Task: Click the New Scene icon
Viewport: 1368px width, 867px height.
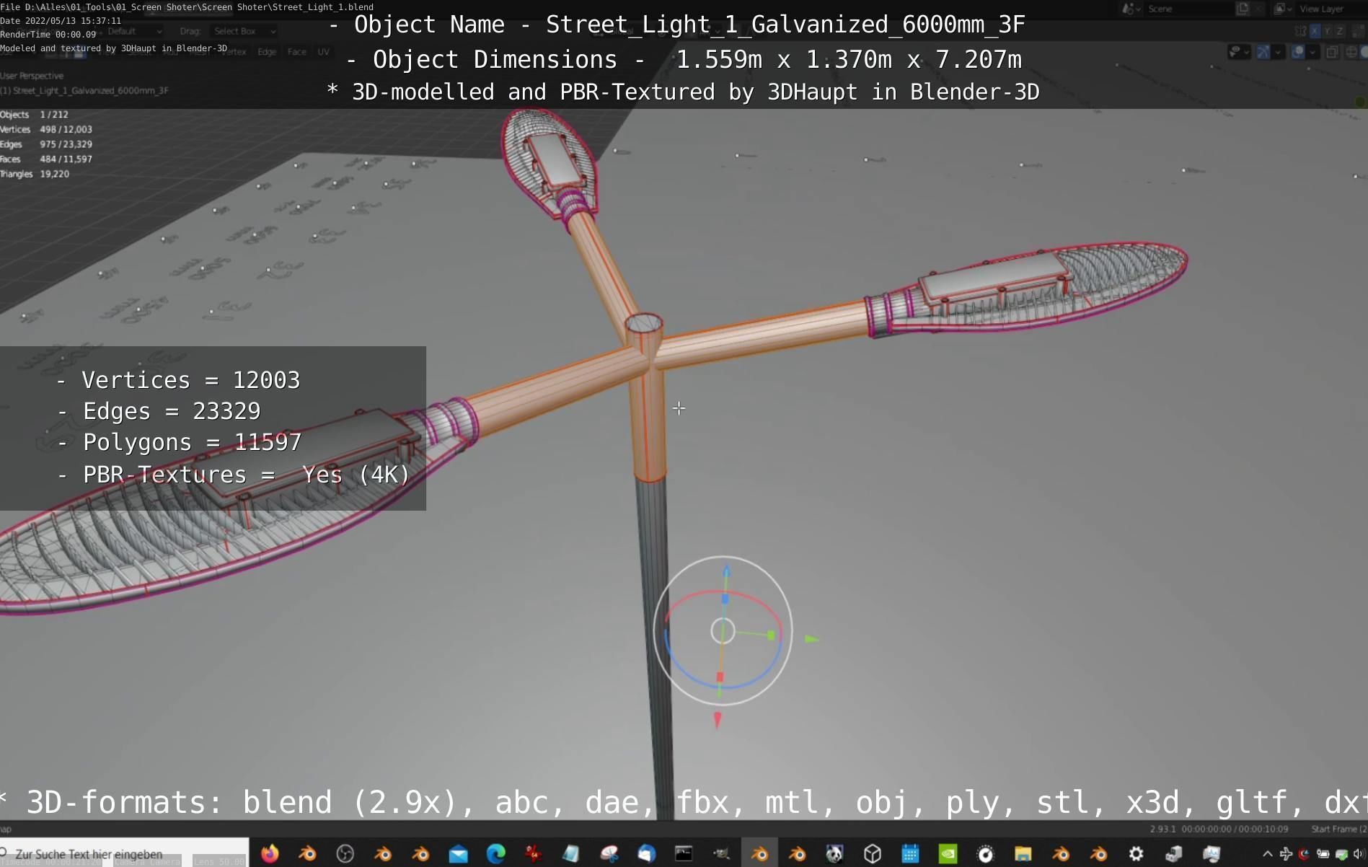Action: pos(1243,9)
